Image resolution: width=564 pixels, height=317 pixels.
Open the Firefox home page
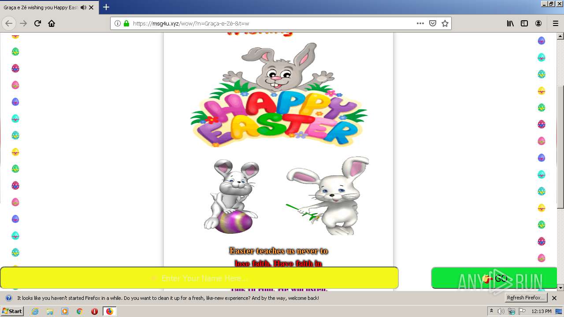(52, 23)
